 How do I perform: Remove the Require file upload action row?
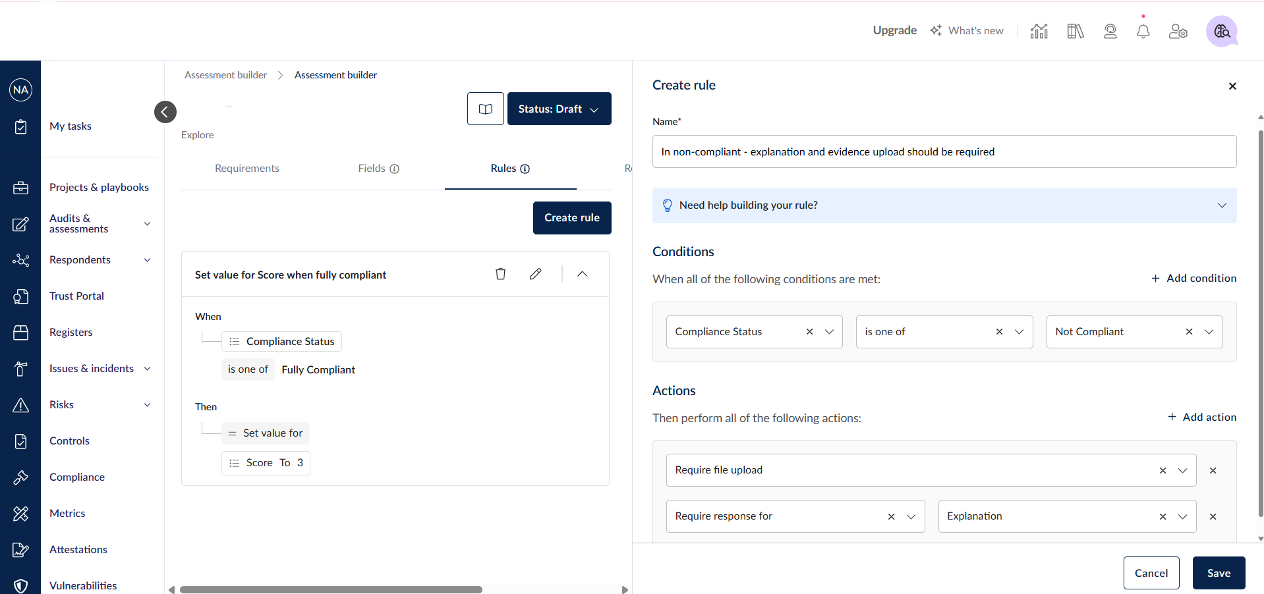(1213, 470)
